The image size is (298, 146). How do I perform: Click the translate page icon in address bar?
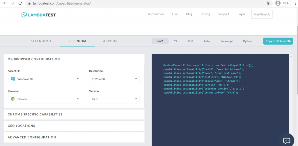(268, 3)
